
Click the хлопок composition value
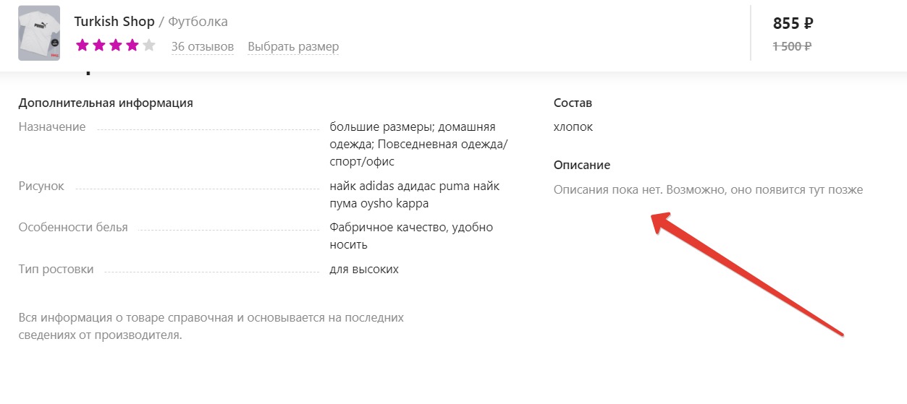point(573,126)
